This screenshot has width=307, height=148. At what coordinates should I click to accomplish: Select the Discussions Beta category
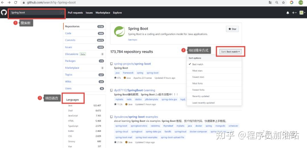point(84,54)
